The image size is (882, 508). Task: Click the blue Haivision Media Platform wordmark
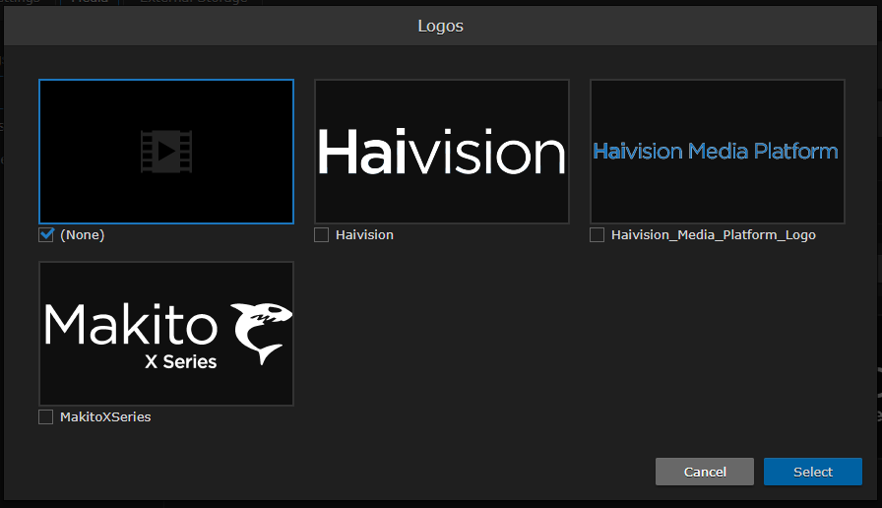click(x=716, y=152)
